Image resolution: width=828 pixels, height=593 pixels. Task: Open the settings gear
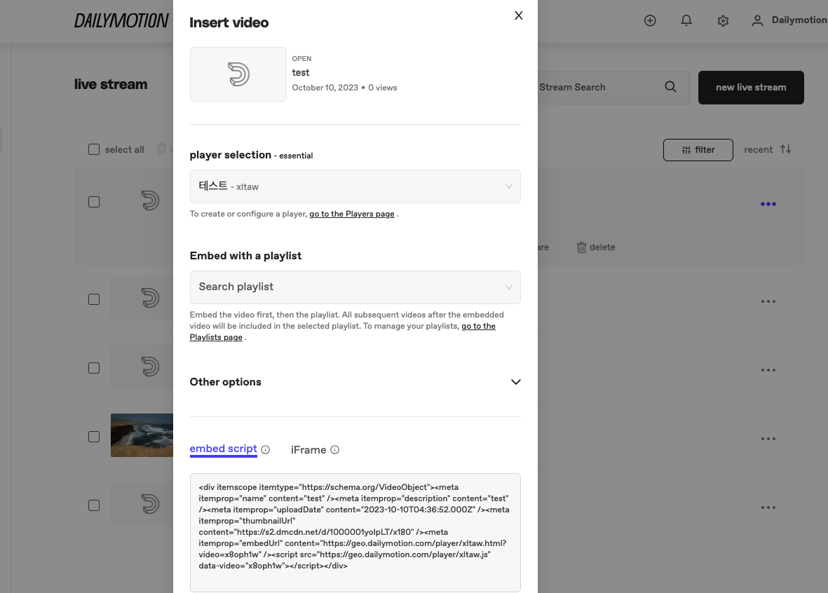coord(723,20)
